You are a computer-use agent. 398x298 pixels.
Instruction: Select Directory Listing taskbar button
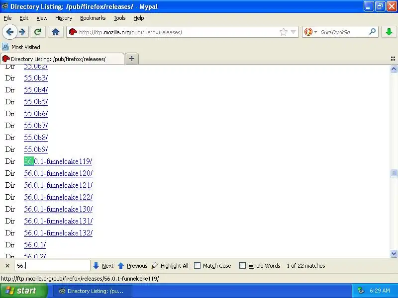click(93, 291)
